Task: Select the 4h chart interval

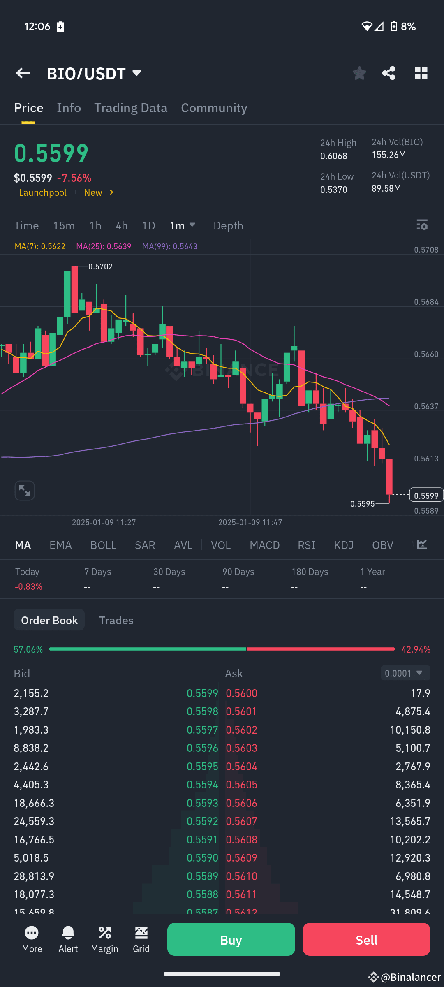Action: click(x=122, y=225)
